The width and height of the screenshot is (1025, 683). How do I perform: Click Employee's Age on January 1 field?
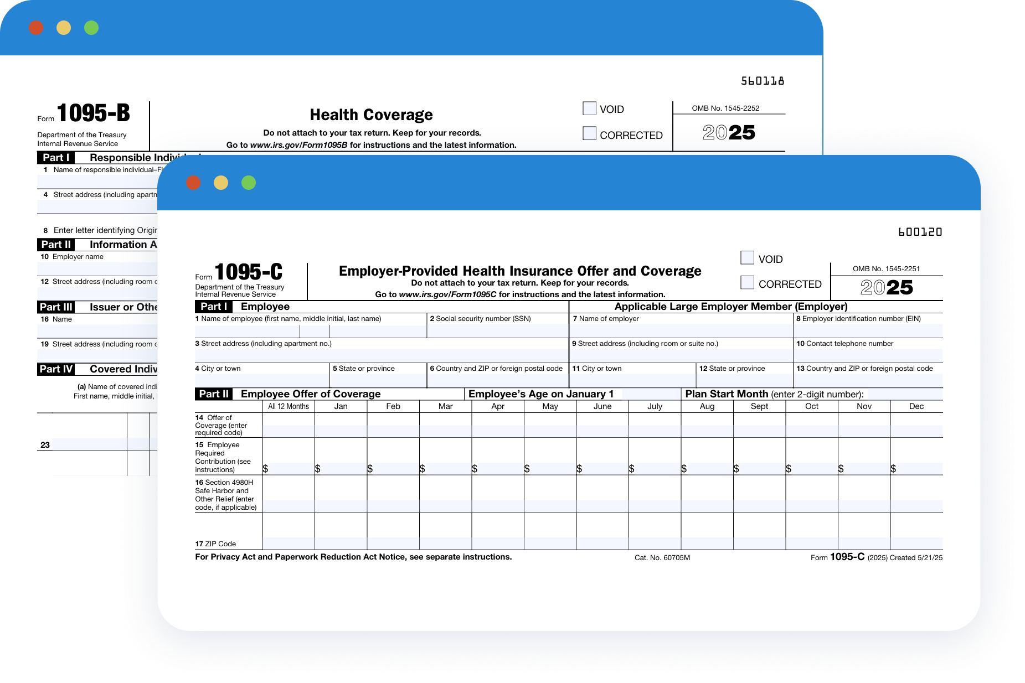pos(651,394)
